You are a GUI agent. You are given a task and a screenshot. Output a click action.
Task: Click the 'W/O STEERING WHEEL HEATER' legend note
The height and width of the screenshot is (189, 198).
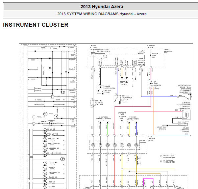(169, 156)
